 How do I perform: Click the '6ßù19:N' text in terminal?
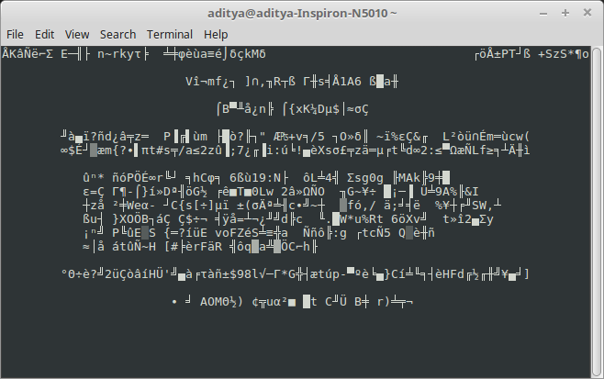point(261,177)
